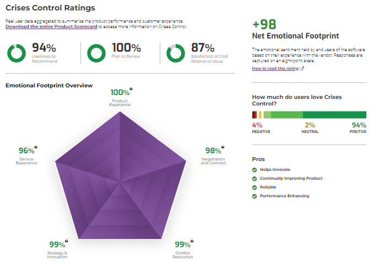
Task: Click the dark red negative segment of sentiment bar
Action: click(x=255, y=115)
